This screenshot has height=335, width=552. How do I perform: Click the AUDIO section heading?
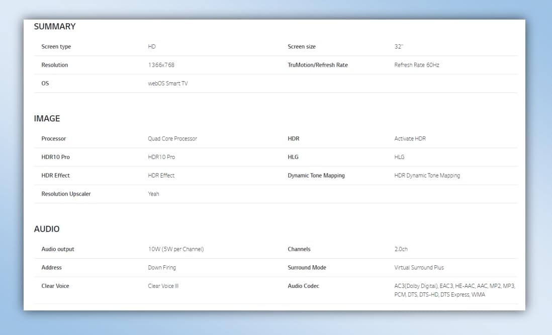[x=47, y=229]
